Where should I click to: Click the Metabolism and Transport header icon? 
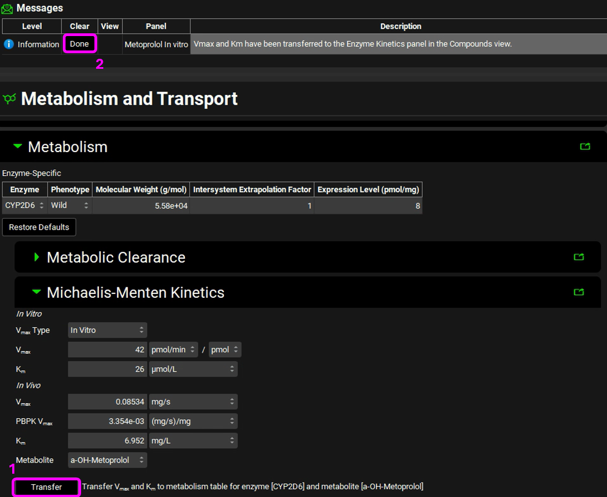pyautogui.click(x=9, y=99)
